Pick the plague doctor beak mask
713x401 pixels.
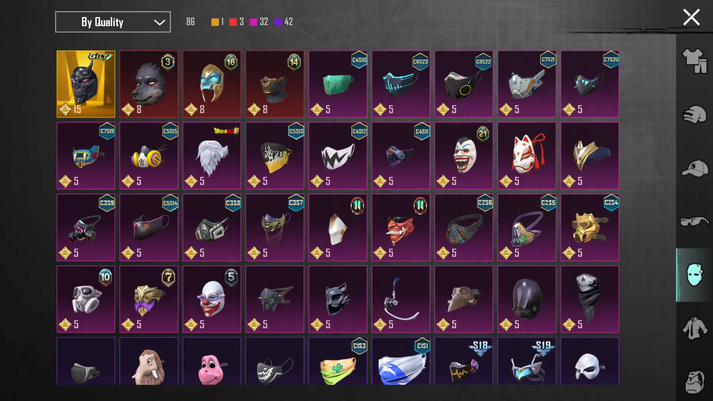click(x=464, y=299)
